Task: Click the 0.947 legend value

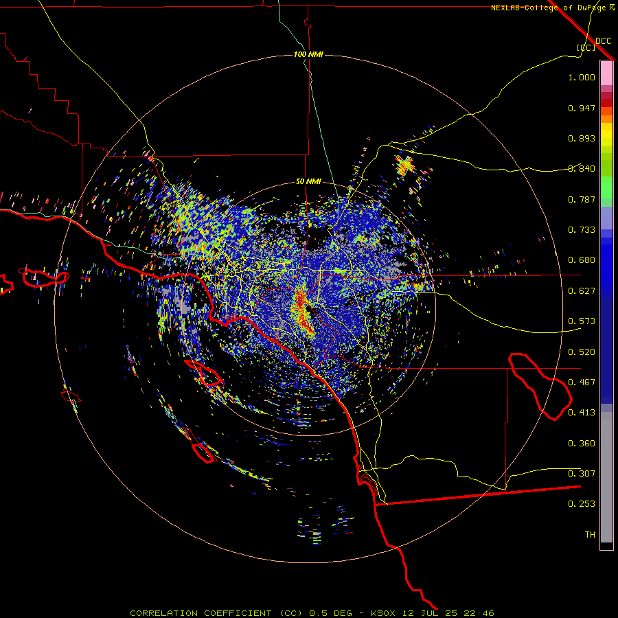Action: (582, 108)
